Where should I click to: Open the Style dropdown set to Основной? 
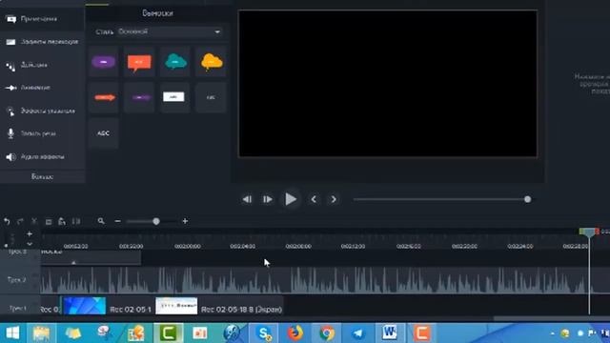(x=170, y=31)
